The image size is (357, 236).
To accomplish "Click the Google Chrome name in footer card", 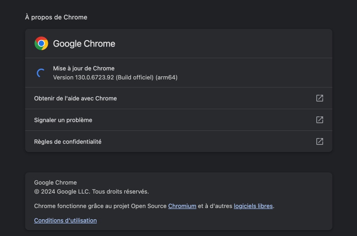I will (55, 182).
